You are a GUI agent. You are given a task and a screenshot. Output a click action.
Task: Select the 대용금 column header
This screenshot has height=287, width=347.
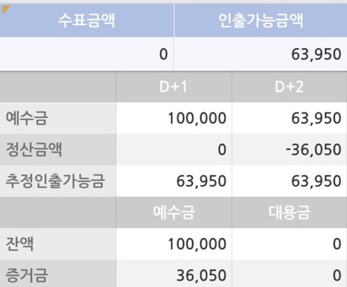pyautogui.click(x=289, y=213)
